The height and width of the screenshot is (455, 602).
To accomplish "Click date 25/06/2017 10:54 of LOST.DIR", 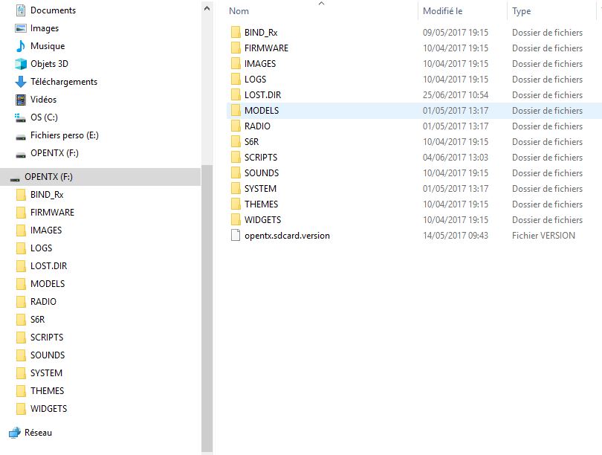I will click(x=456, y=95).
